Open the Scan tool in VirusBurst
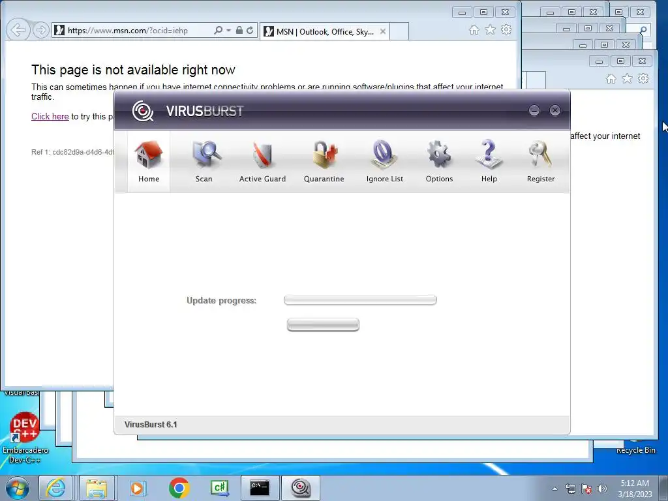668x501 pixels. pyautogui.click(x=204, y=162)
